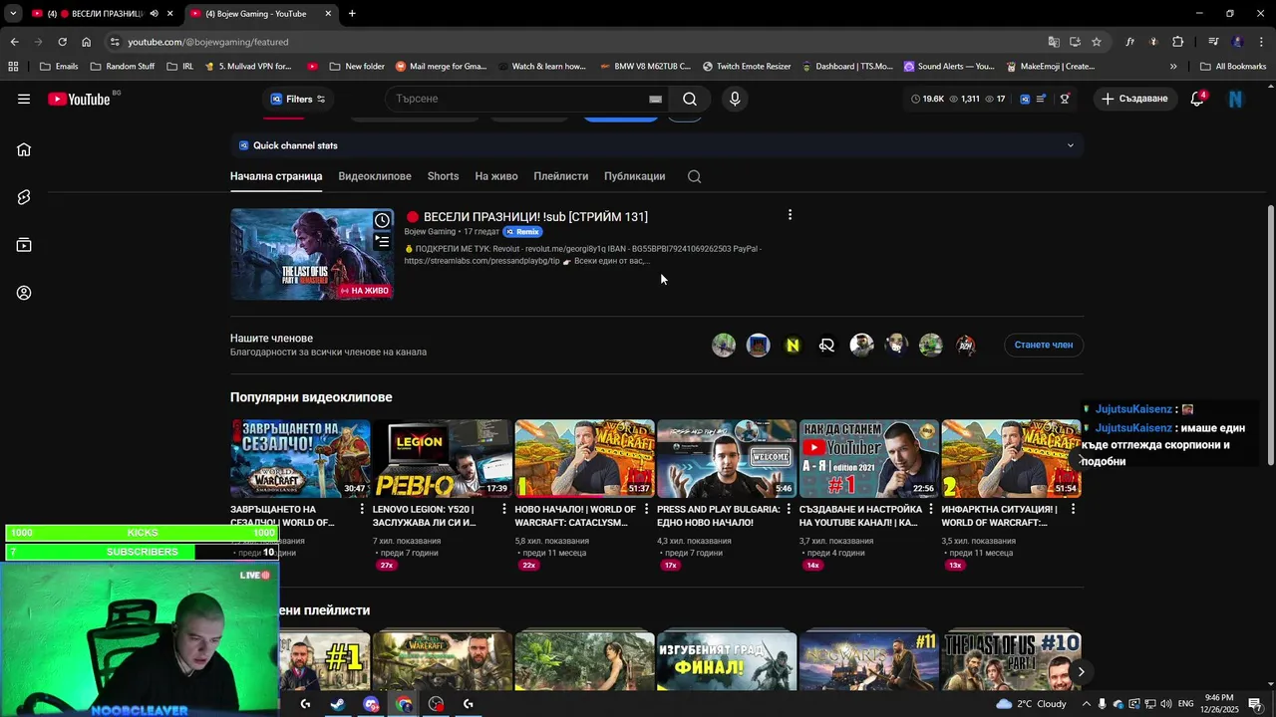Open the Bojew Gaming channel name link
Viewport: 1276px width, 717px height.
(430, 232)
